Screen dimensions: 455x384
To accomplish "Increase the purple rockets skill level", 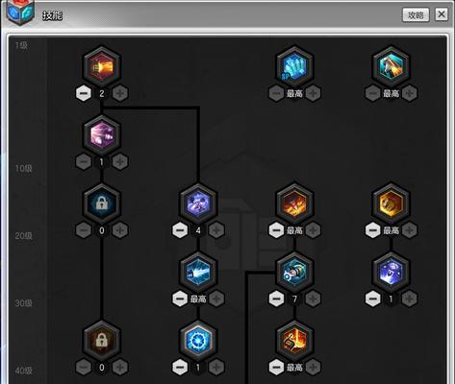I will [120, 162].
